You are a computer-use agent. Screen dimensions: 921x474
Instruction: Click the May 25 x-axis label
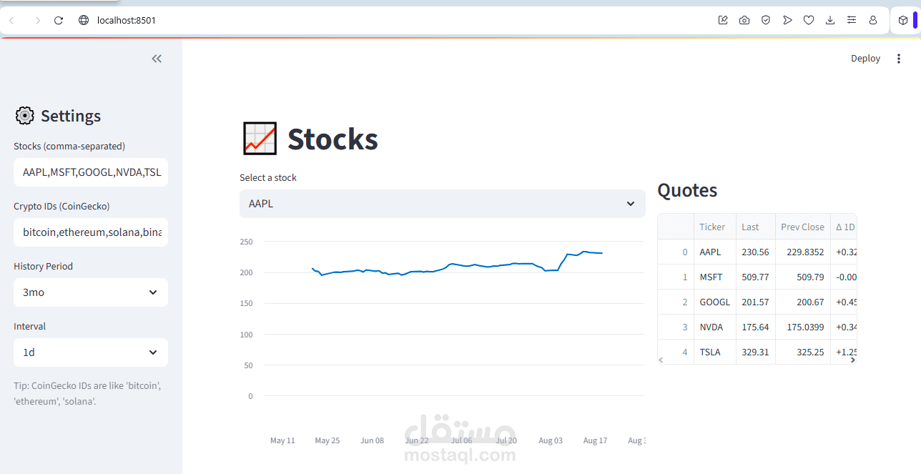327,440
